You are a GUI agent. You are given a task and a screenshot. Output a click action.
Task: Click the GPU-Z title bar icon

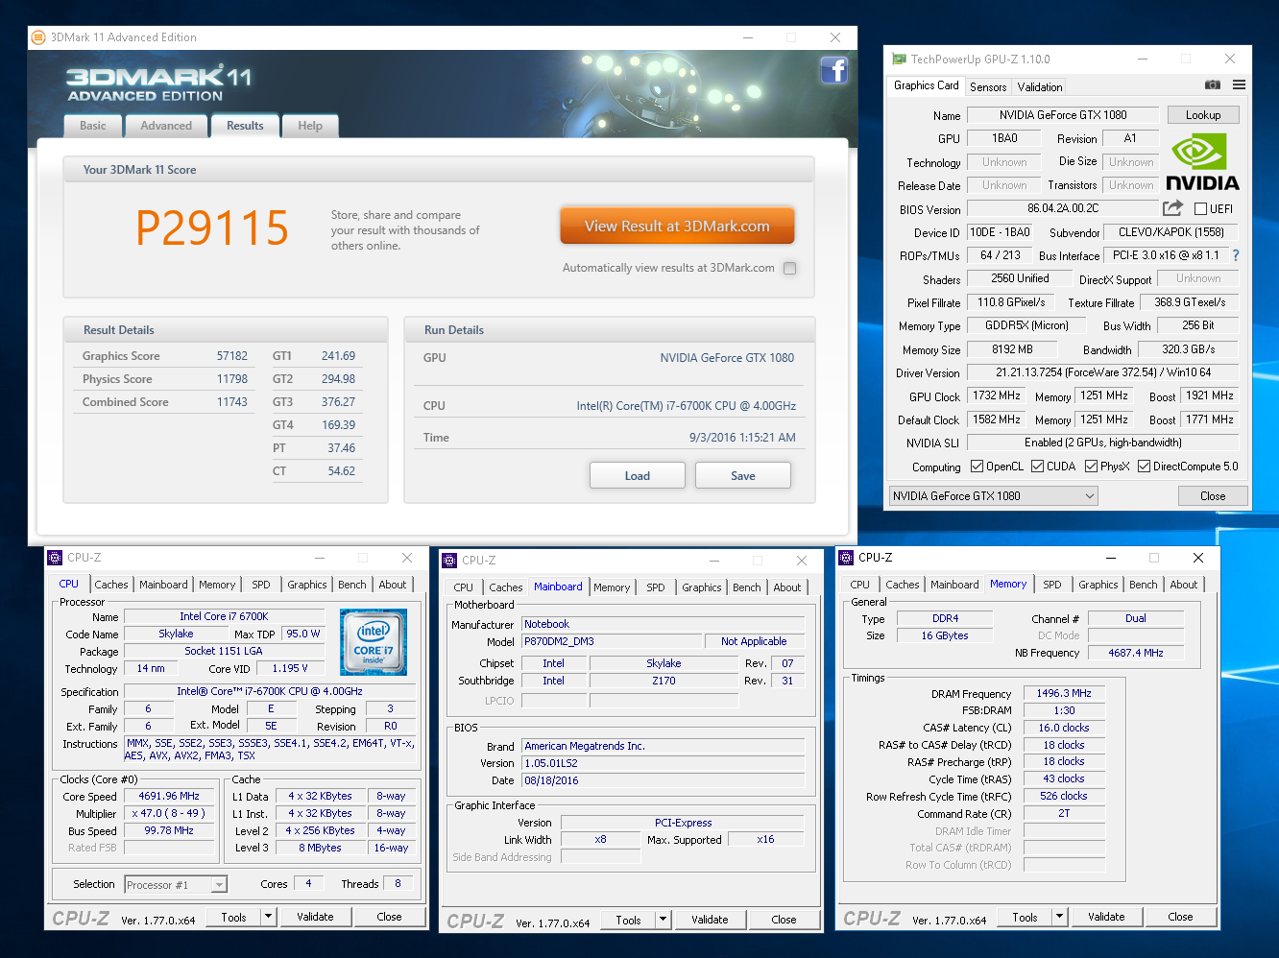tap(899, 60)
